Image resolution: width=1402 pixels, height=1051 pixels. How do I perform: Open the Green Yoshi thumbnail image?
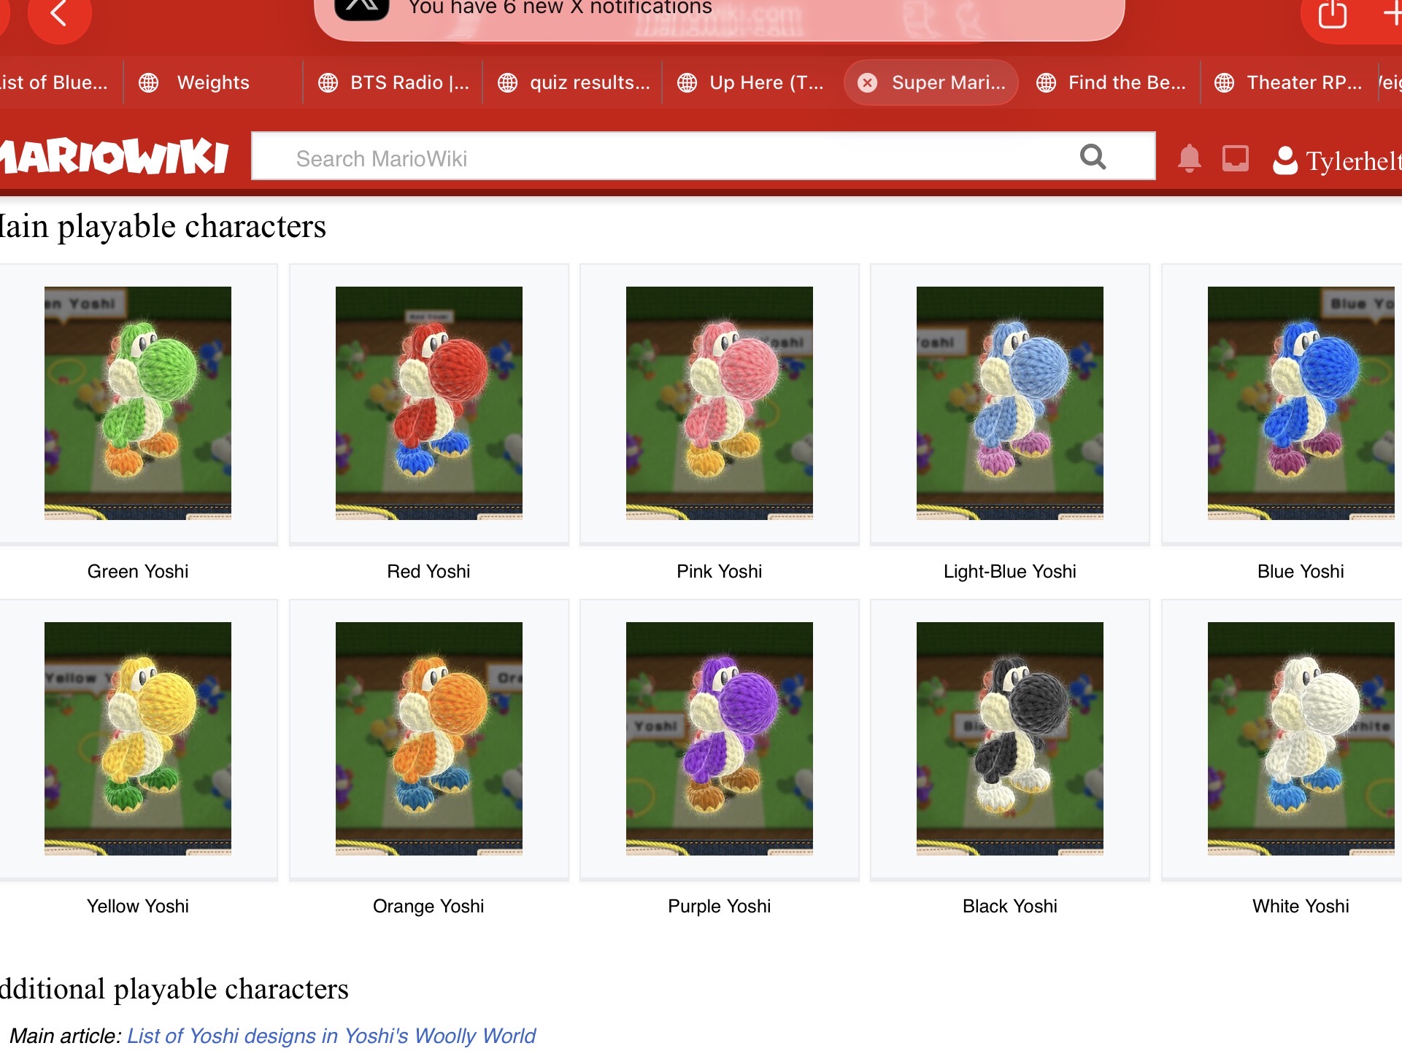click(x=138, y=403)
